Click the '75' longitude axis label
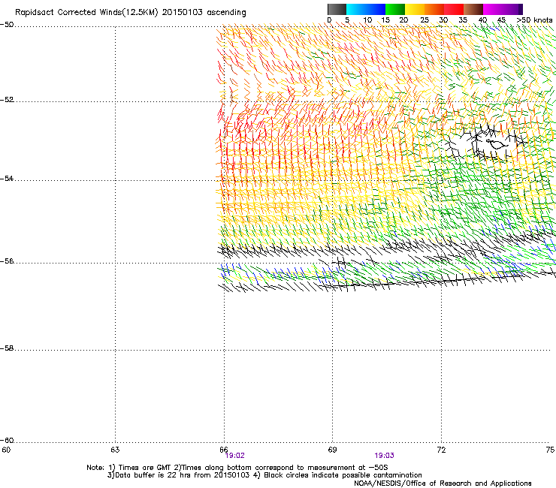The width and height of the screenshot is (556, 488). 550,450
